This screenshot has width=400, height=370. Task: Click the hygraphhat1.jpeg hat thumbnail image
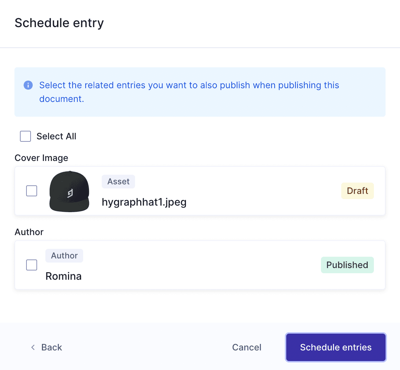pos(69,191)
